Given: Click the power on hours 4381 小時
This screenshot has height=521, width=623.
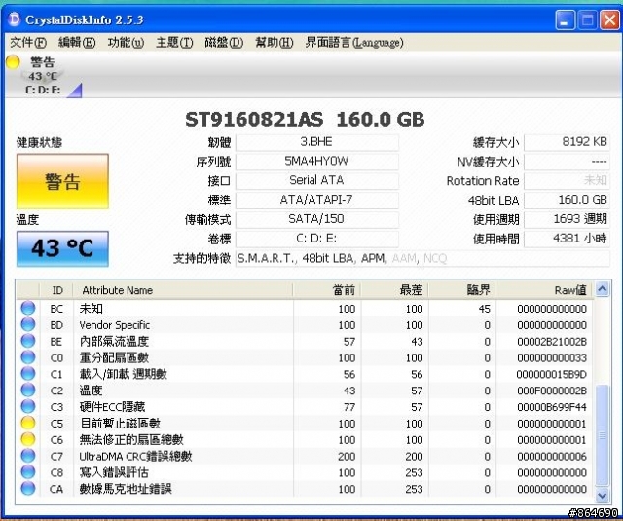Looking at the screenshot, I should point(567,239).
